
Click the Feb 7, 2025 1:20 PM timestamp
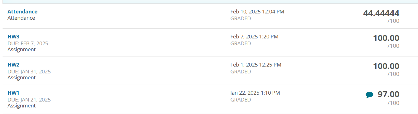[x=254, y=37]
